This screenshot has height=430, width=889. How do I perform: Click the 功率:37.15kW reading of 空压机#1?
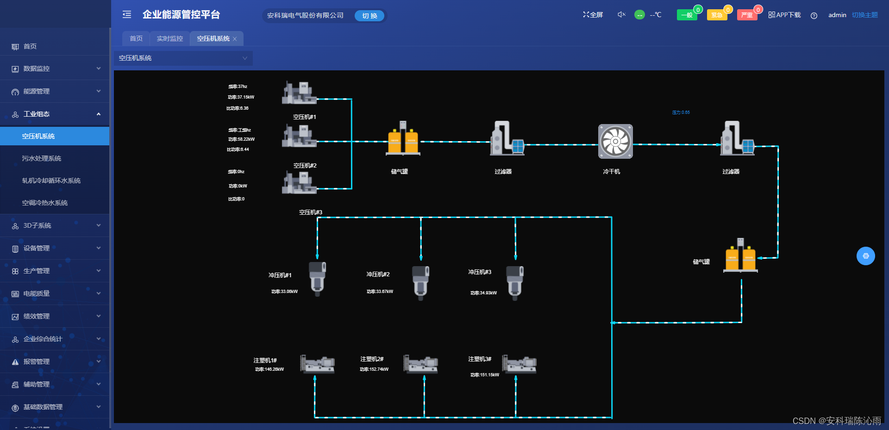[x=241, y=97]
